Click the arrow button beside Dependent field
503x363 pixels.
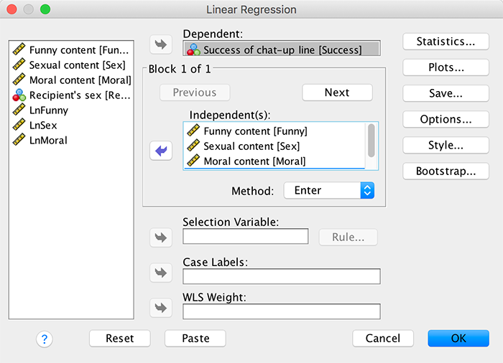(x=161, y=44)
